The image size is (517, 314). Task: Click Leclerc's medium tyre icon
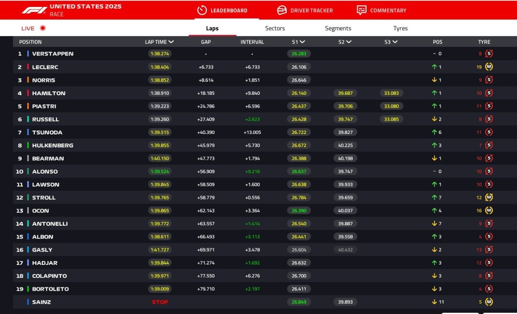point(489,67)
